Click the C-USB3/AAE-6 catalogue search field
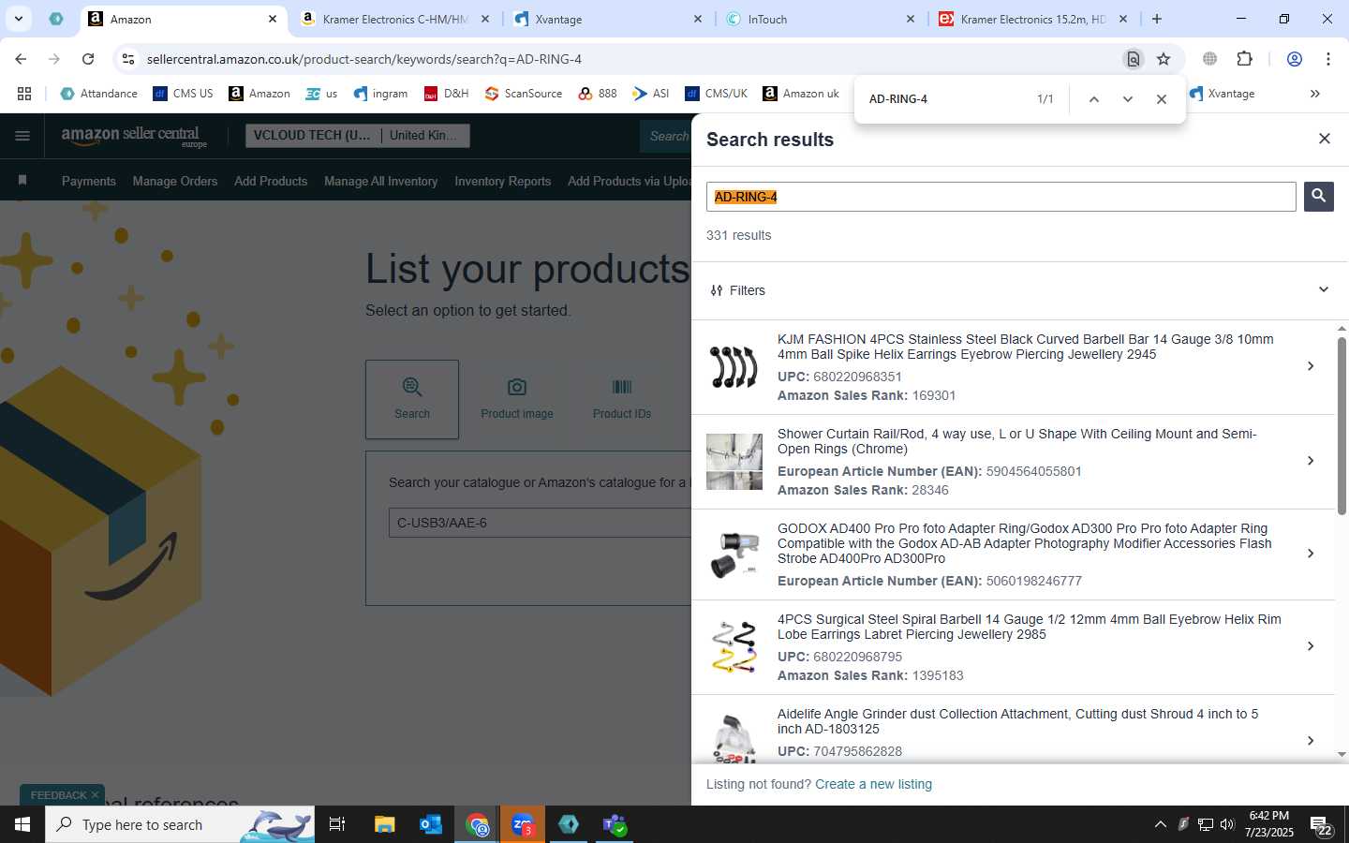Screen dimensions: 1349x843 [540, 523]
